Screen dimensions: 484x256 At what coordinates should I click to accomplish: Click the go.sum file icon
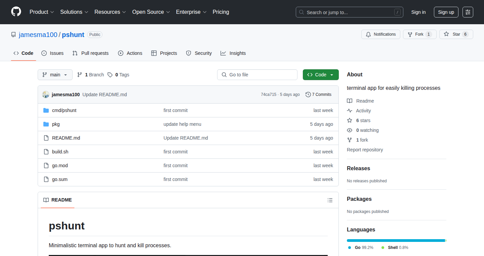[46, 179]
